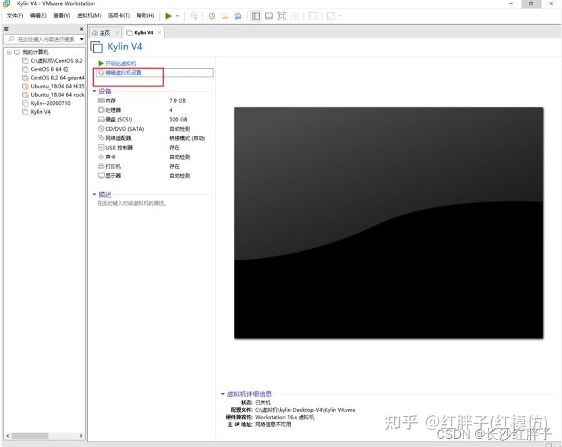Collapse the 设备 section
Screen dimensions: 562x447
point(94,91)
